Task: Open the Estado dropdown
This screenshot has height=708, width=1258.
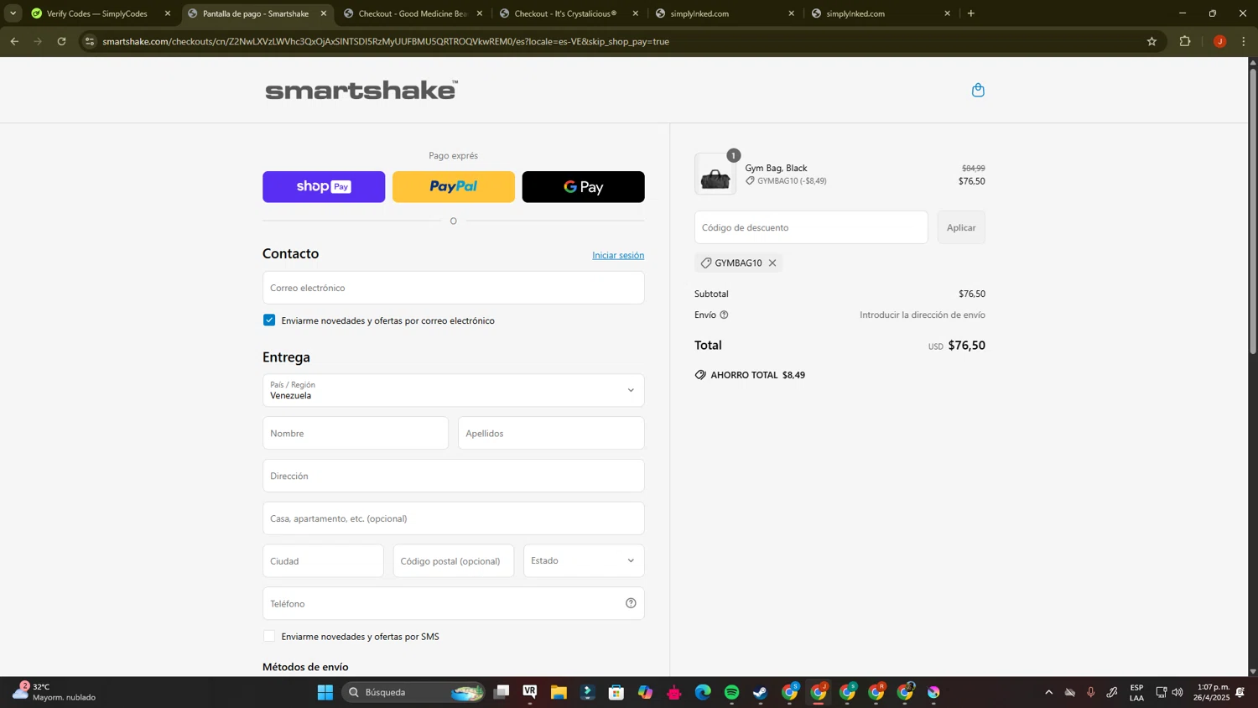Action: point(584,560)
